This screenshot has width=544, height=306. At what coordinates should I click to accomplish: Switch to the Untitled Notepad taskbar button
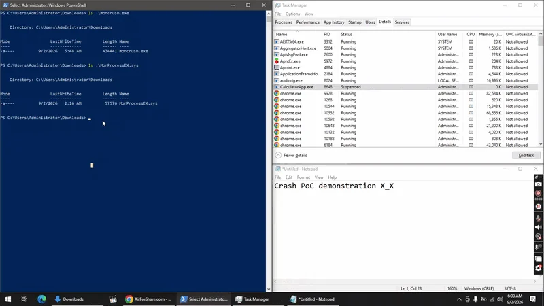(x=312, y=299)
